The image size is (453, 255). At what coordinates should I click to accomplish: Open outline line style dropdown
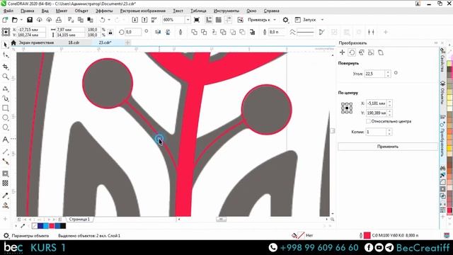point(305,32)
